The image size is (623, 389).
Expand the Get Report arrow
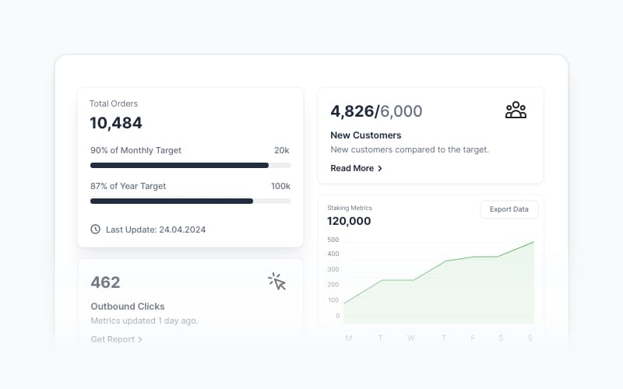(x=140, y=339)
